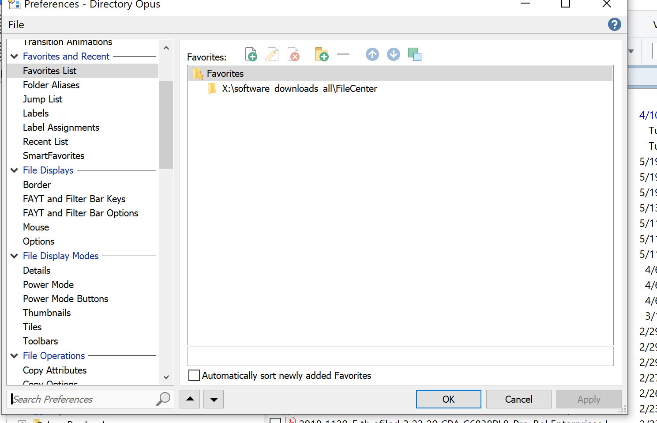Click the favorite path edit field
Image resolution: width=657 pixels, height=423 pixels.
point(400,356)
